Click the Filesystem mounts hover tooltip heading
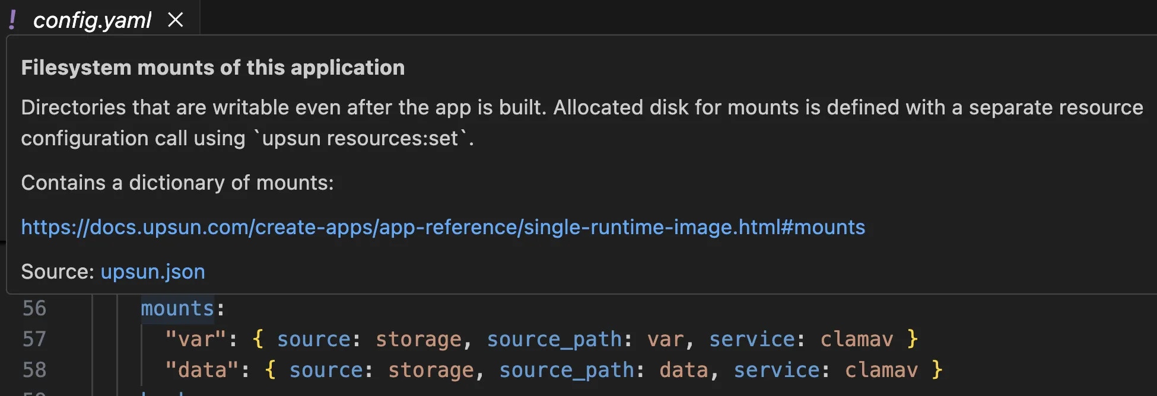Image resolution: width=1157 pixels, height=396 pixels. (x=212, y=67)
